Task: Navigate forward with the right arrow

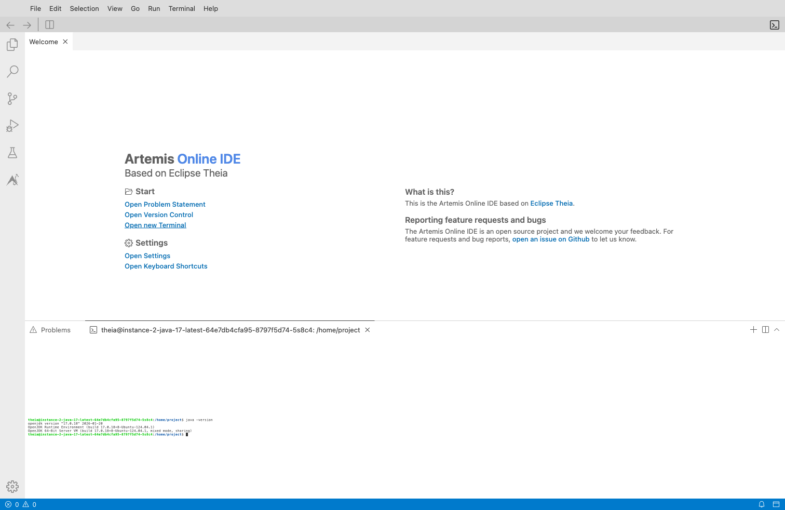Action: tap(27, 25)
